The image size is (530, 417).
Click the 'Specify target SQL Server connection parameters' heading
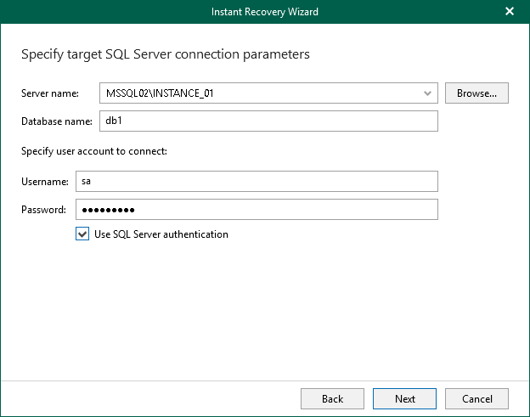[x=165, y=54]
